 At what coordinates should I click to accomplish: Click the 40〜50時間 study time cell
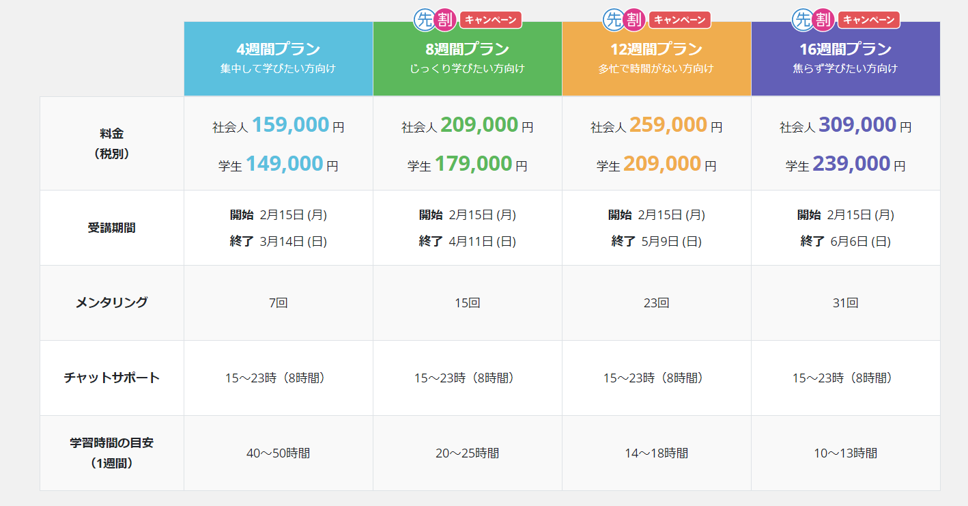click(x=278, y=453)
